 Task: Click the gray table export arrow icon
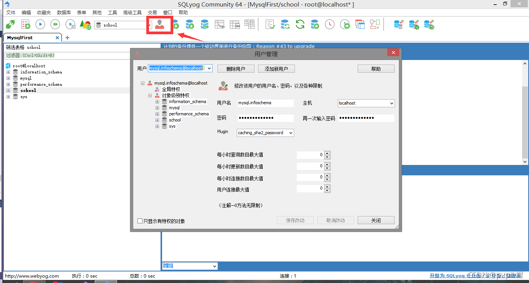pyautogui.click(x=219, y=25)
